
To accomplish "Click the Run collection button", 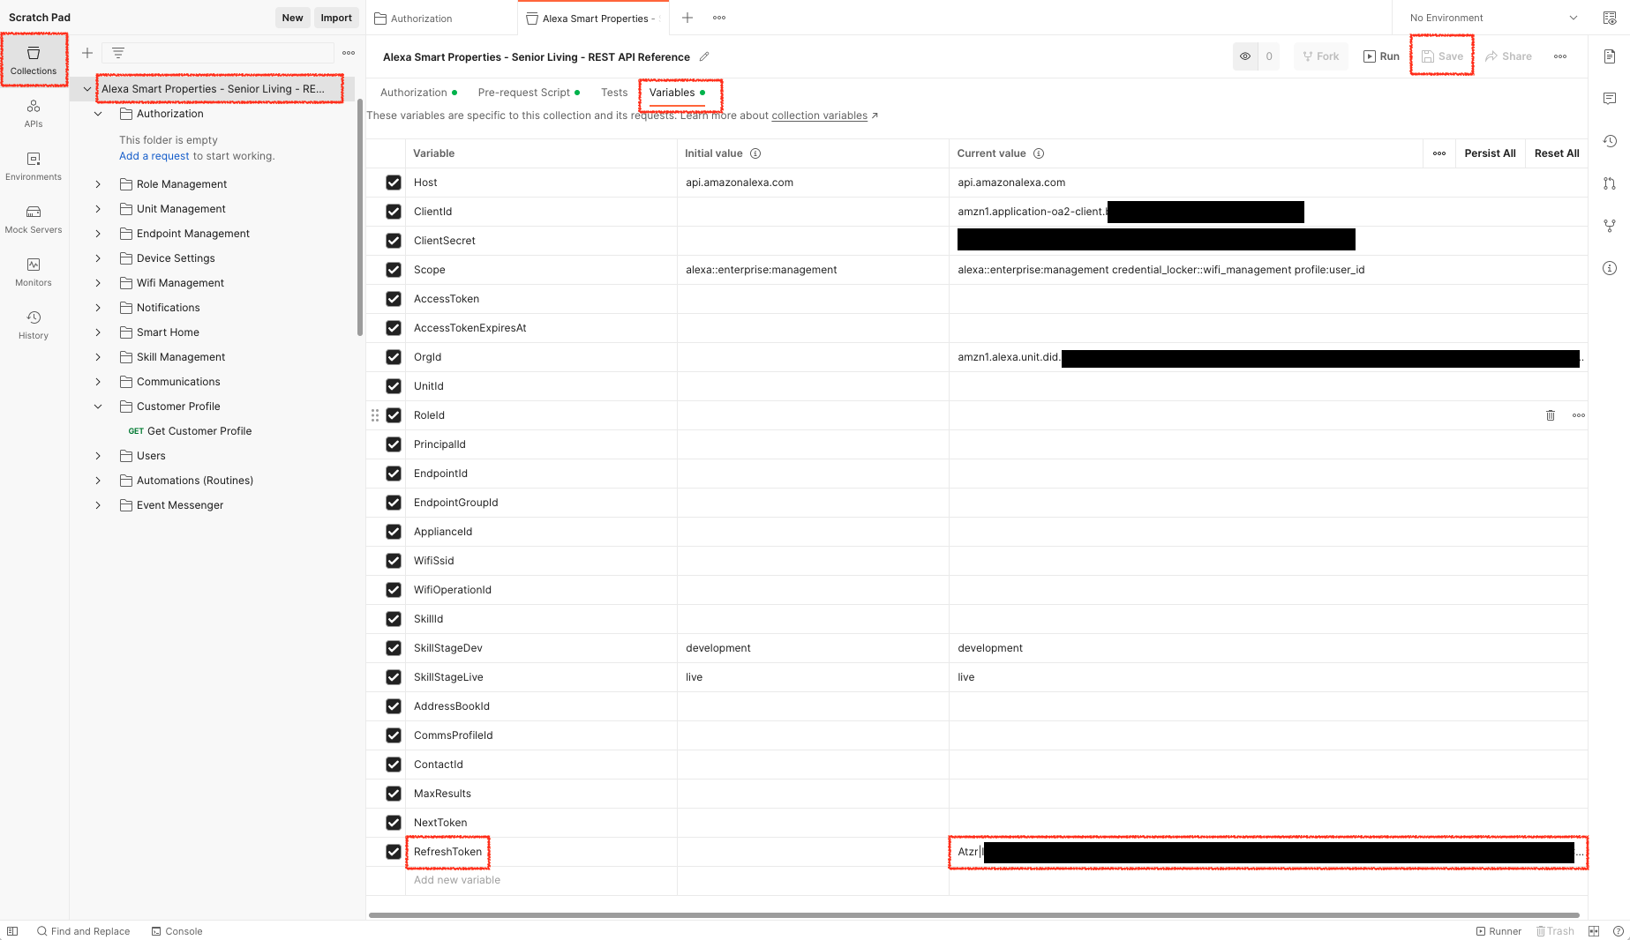I will click(1381, 56).
